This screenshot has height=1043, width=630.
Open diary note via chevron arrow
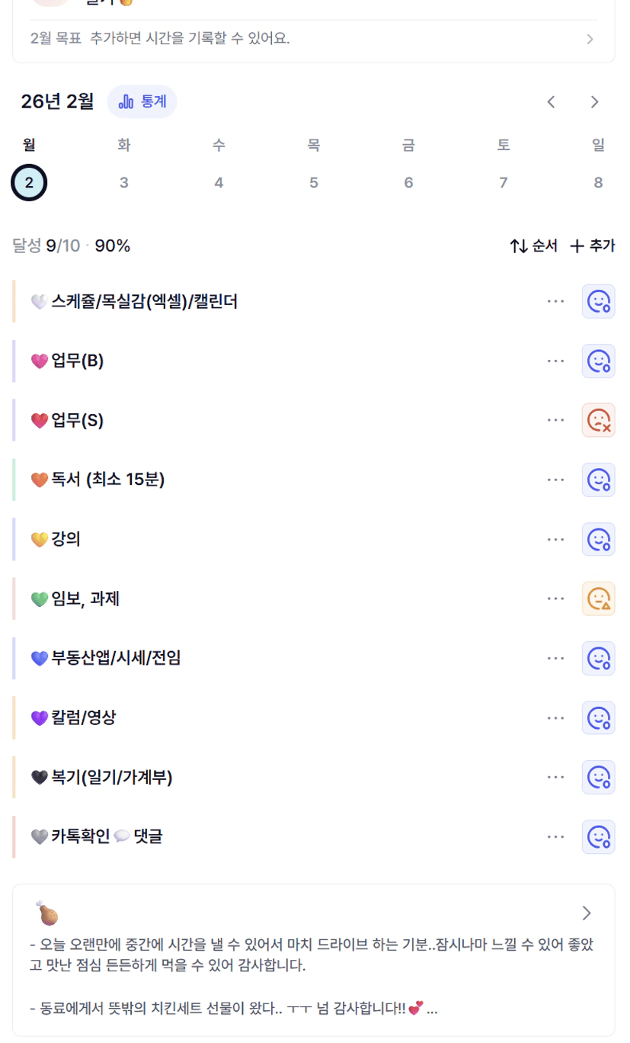tap(586, 913)
